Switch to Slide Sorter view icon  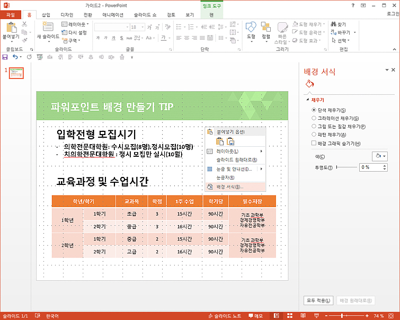click(290, 316)
